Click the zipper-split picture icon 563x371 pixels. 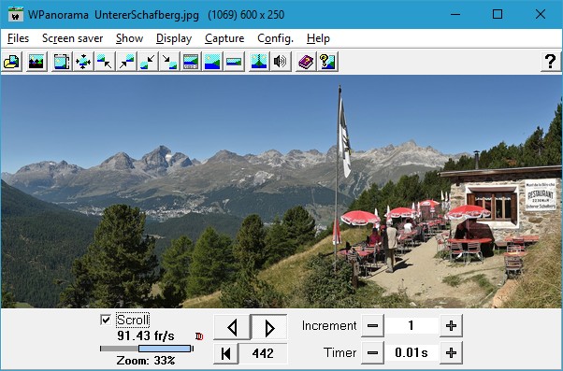[259, 62]
